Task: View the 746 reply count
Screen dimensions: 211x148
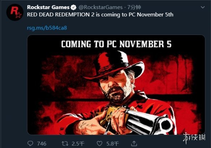Action: tap(42, 144)
